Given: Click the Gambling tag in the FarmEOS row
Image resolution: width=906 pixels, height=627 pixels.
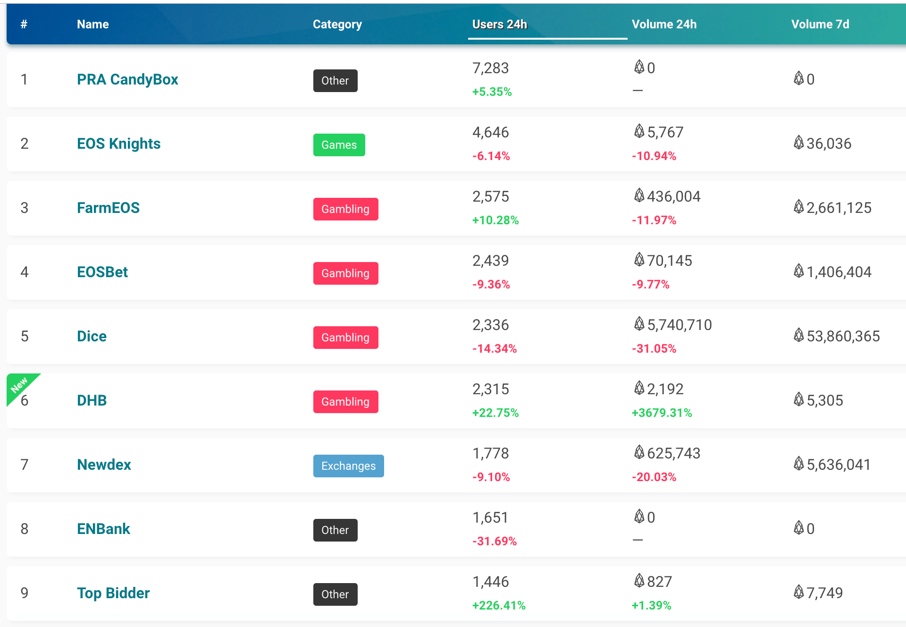Looking at the screenshot, I should click(345, 209).
